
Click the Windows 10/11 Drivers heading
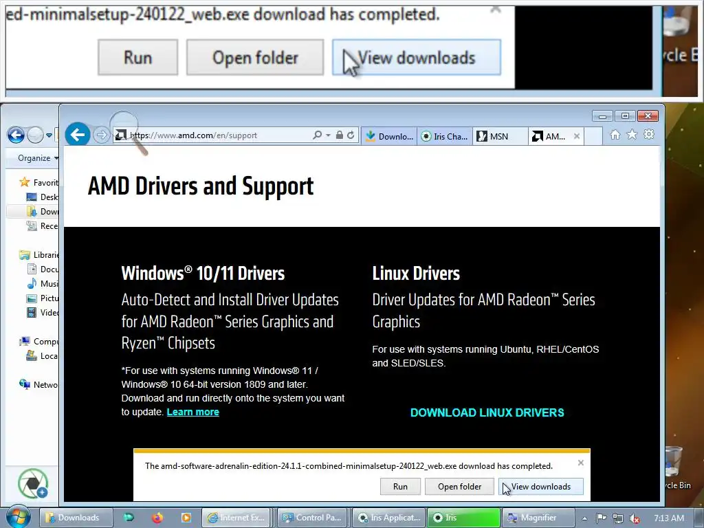point(203,274)
